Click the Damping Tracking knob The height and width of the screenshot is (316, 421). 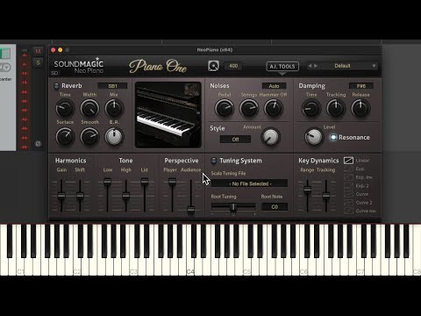[x=336, y=108]
